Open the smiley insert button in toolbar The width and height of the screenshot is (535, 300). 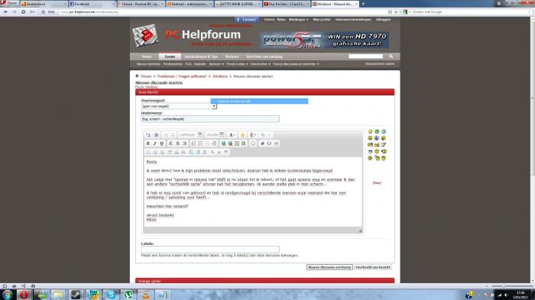tap(242, 135)
